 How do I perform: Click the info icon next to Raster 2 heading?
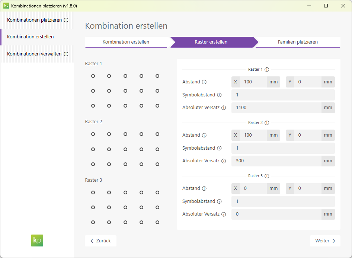coord(267,123)
